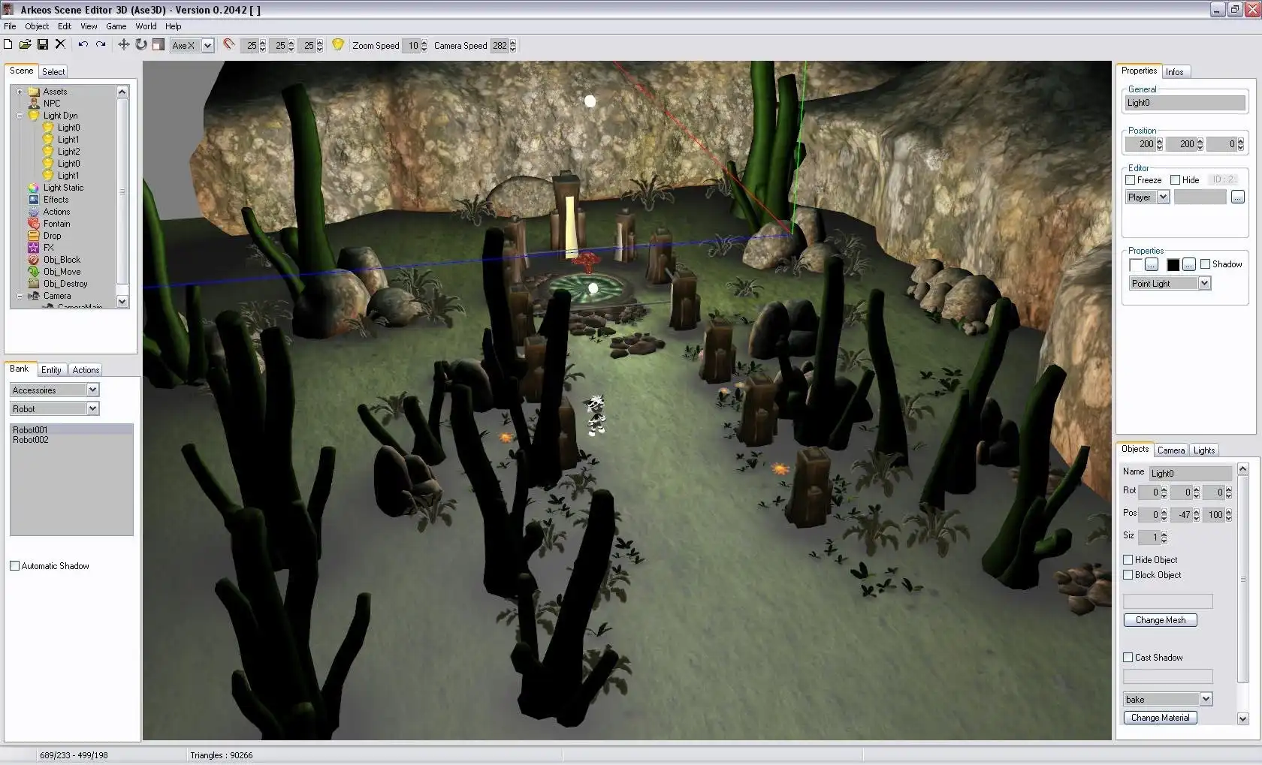Switch to the Infos tab
Image resolution: width=1262 pixels, height=765 pixels.
(1175, 72)
